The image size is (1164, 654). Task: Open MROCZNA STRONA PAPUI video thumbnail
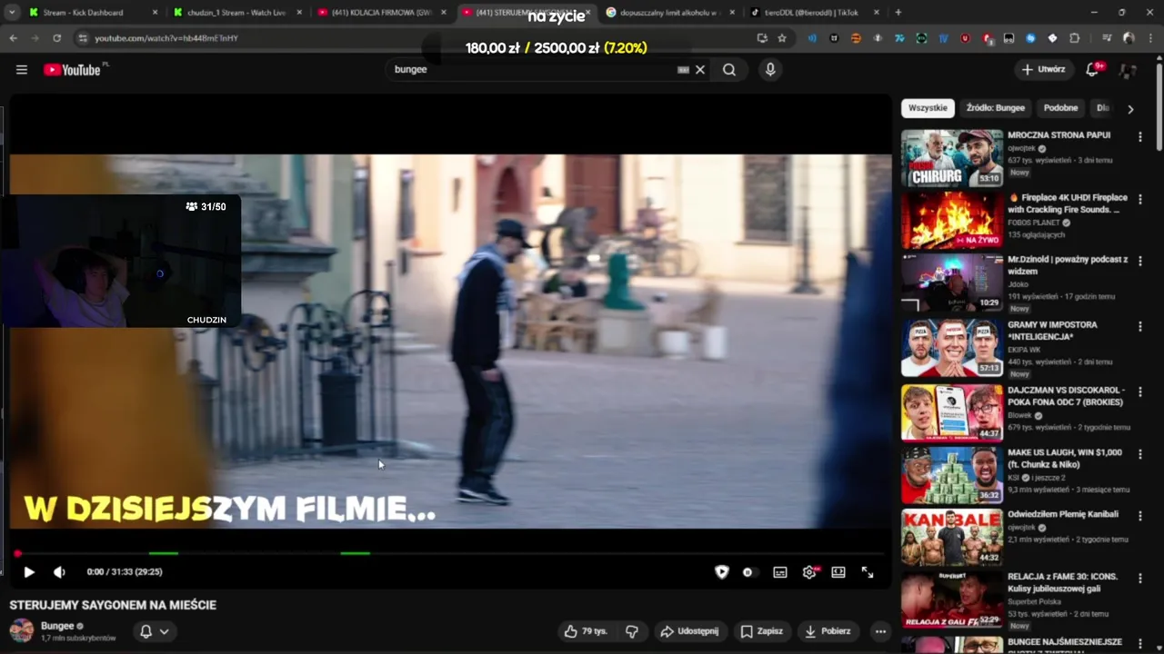pos(952,158)
